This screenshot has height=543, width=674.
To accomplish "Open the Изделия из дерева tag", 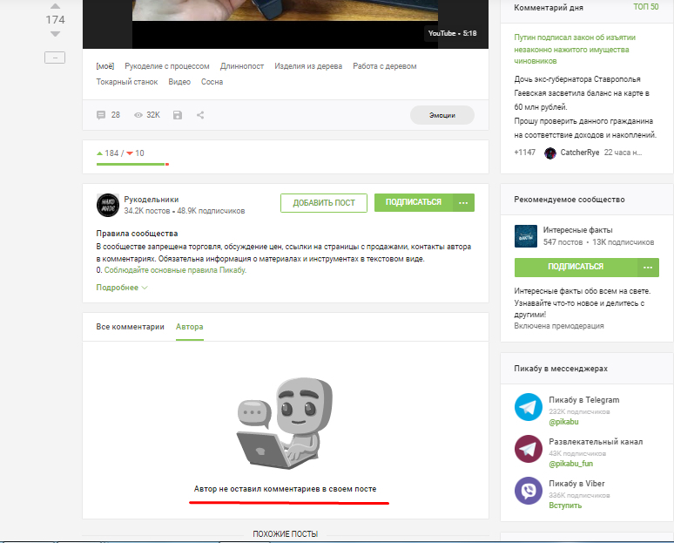I will click(308, 66).
